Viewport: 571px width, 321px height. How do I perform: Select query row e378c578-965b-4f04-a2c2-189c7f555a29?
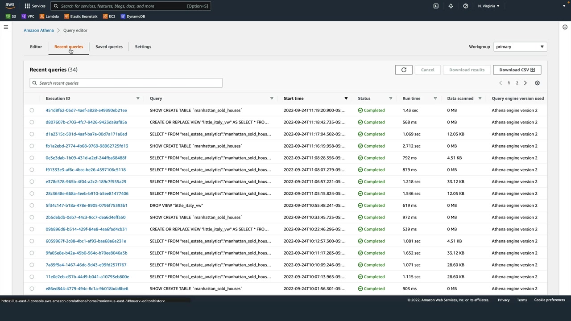(x=32, y=182)
